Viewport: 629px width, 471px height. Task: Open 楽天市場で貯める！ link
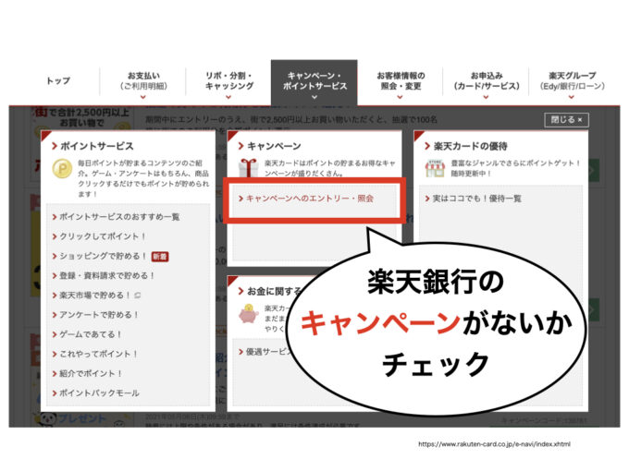click(94, 296)
